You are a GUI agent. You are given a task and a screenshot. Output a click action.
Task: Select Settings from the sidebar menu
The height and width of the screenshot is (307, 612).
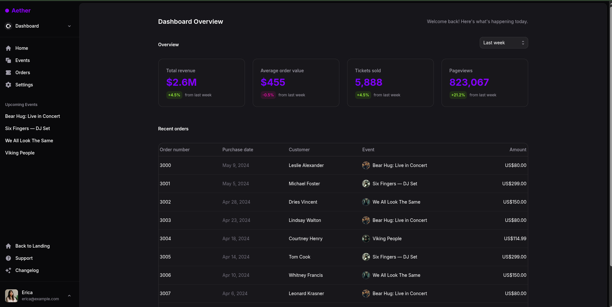coord(24,85)
